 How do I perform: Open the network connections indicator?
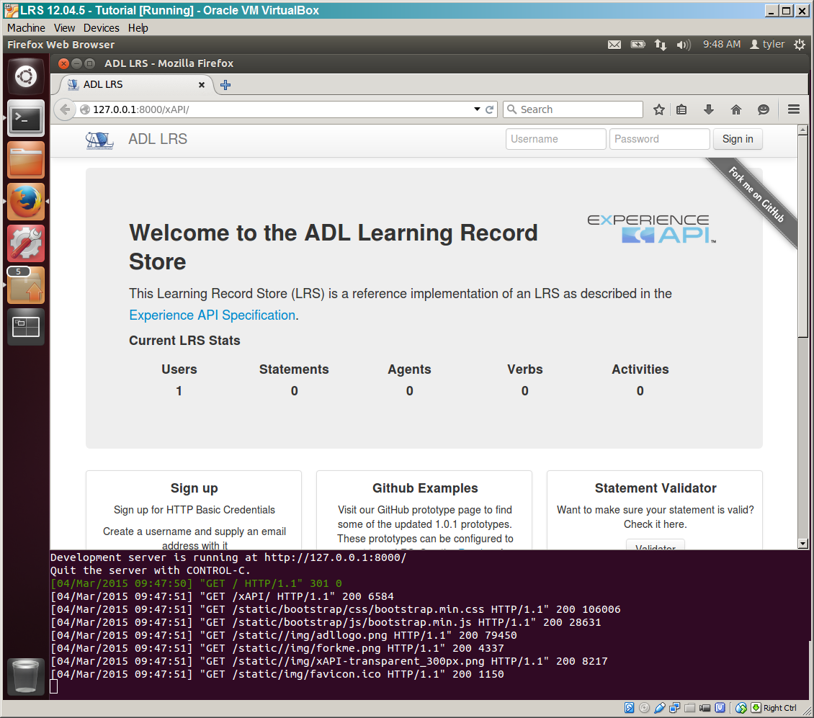click(661, 45)
